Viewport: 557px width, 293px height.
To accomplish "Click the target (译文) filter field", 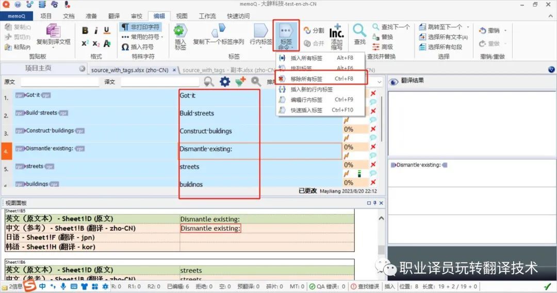I will click(x=160, y=82).
